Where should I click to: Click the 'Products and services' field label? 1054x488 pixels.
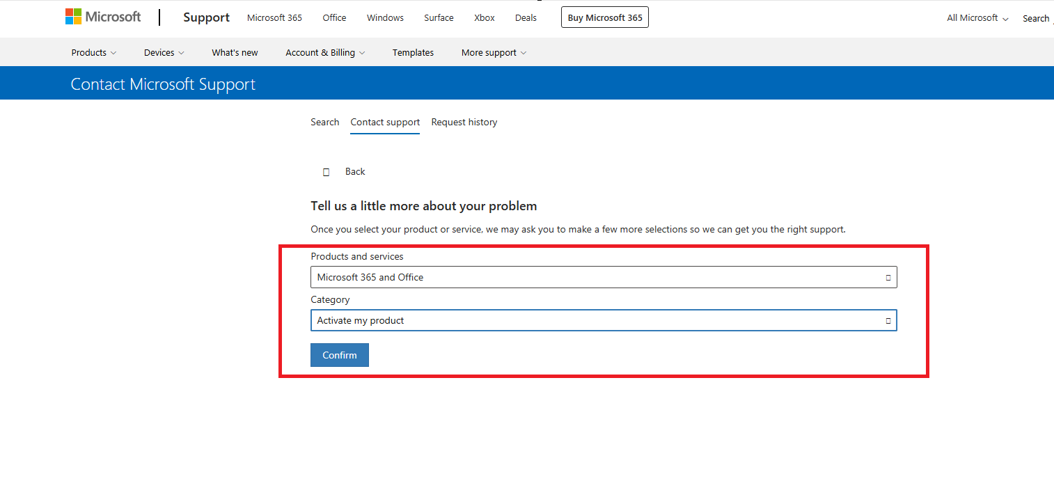point(357,257)
